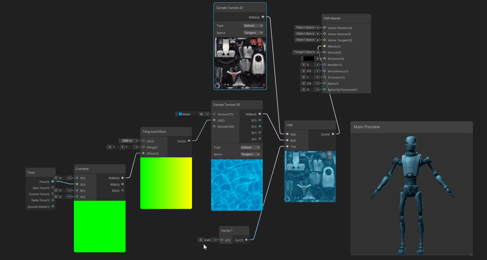Select the Time node title
This screenshot has height=260, width=487.
(31, 173)
